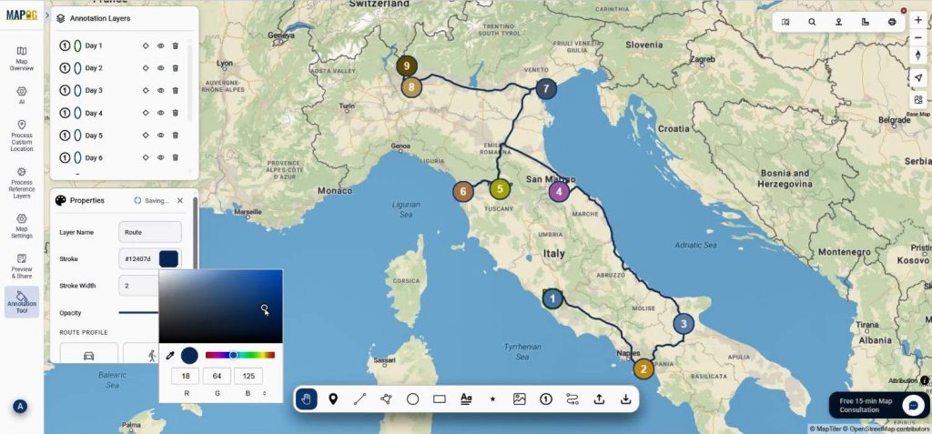Toggle visibility of Day 1 layer
This screenshot has height=434, width=932.
pyautogui.click(x=160, y=45)
